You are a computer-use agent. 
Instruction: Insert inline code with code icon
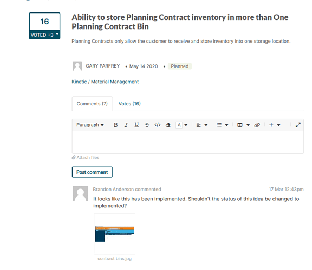point(158,125)
